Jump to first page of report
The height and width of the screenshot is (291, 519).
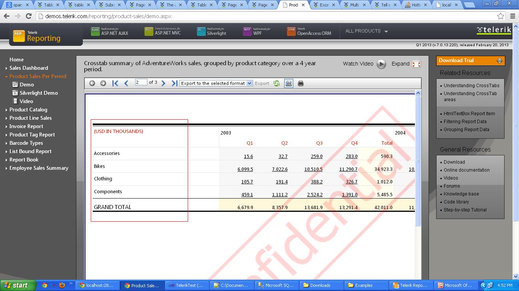coord(115,83)
